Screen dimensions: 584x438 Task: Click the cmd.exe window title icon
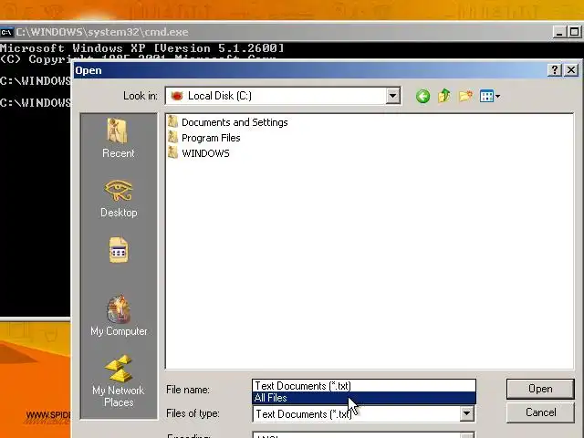pyautogui.click(x=6, y=32)
